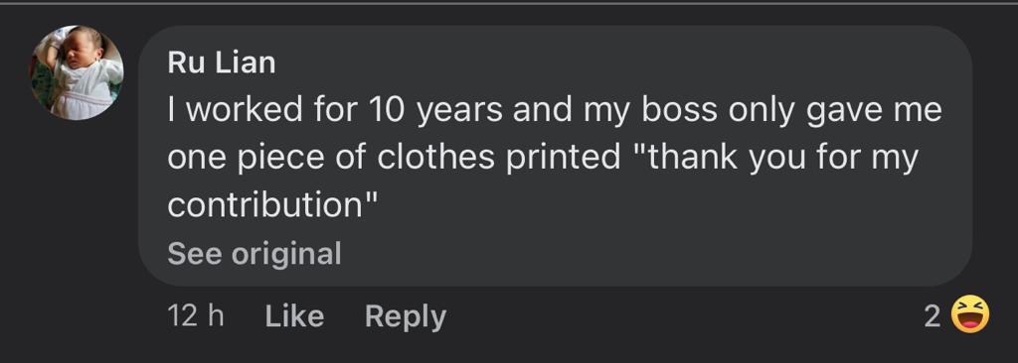View the reaction count of 2
This screenshot has height=363, width=1018.
(932, 316)
